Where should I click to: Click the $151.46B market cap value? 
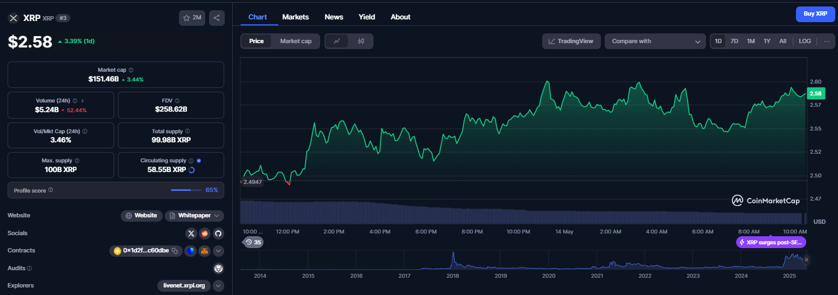(103, 79)
